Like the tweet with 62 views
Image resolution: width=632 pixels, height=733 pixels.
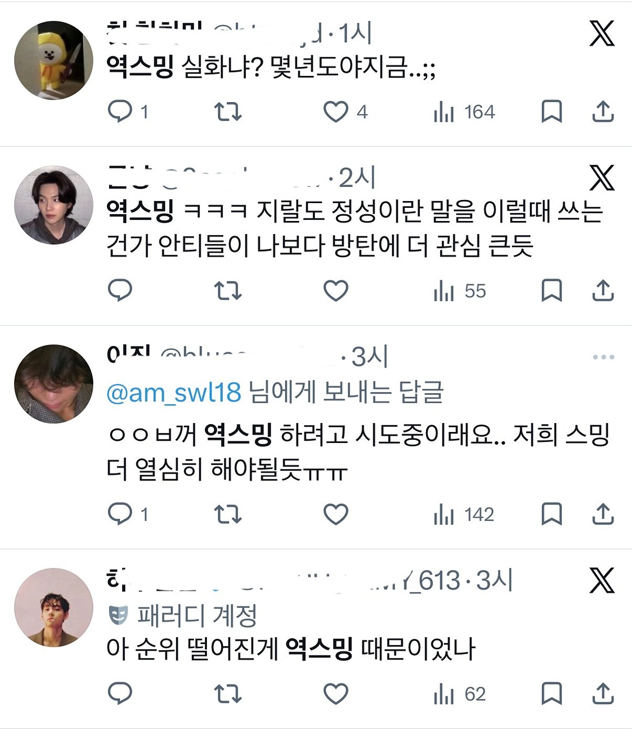[x=335, y=694]
